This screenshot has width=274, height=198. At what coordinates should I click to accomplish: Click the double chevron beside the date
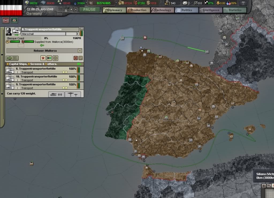point(66,10)
